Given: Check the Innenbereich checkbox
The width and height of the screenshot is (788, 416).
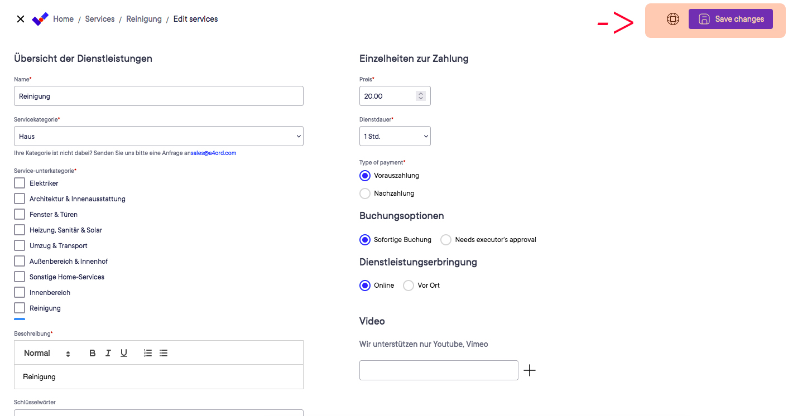Looking at the screenshot, I should click(x=20, y=292).
